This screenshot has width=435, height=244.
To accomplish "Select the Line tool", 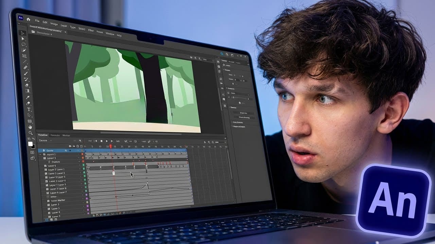I will coord(25,62).
